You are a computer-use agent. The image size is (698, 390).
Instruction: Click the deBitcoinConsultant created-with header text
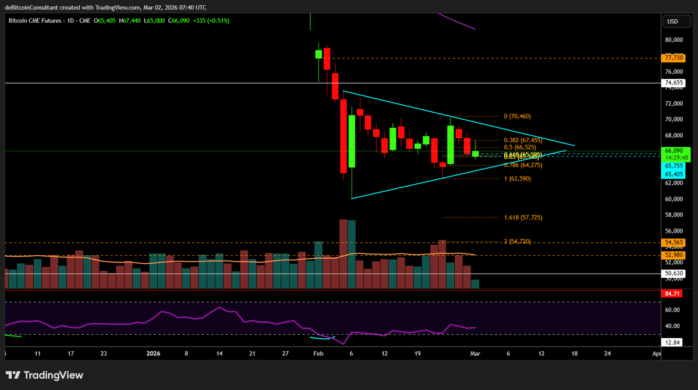point(105,7)
